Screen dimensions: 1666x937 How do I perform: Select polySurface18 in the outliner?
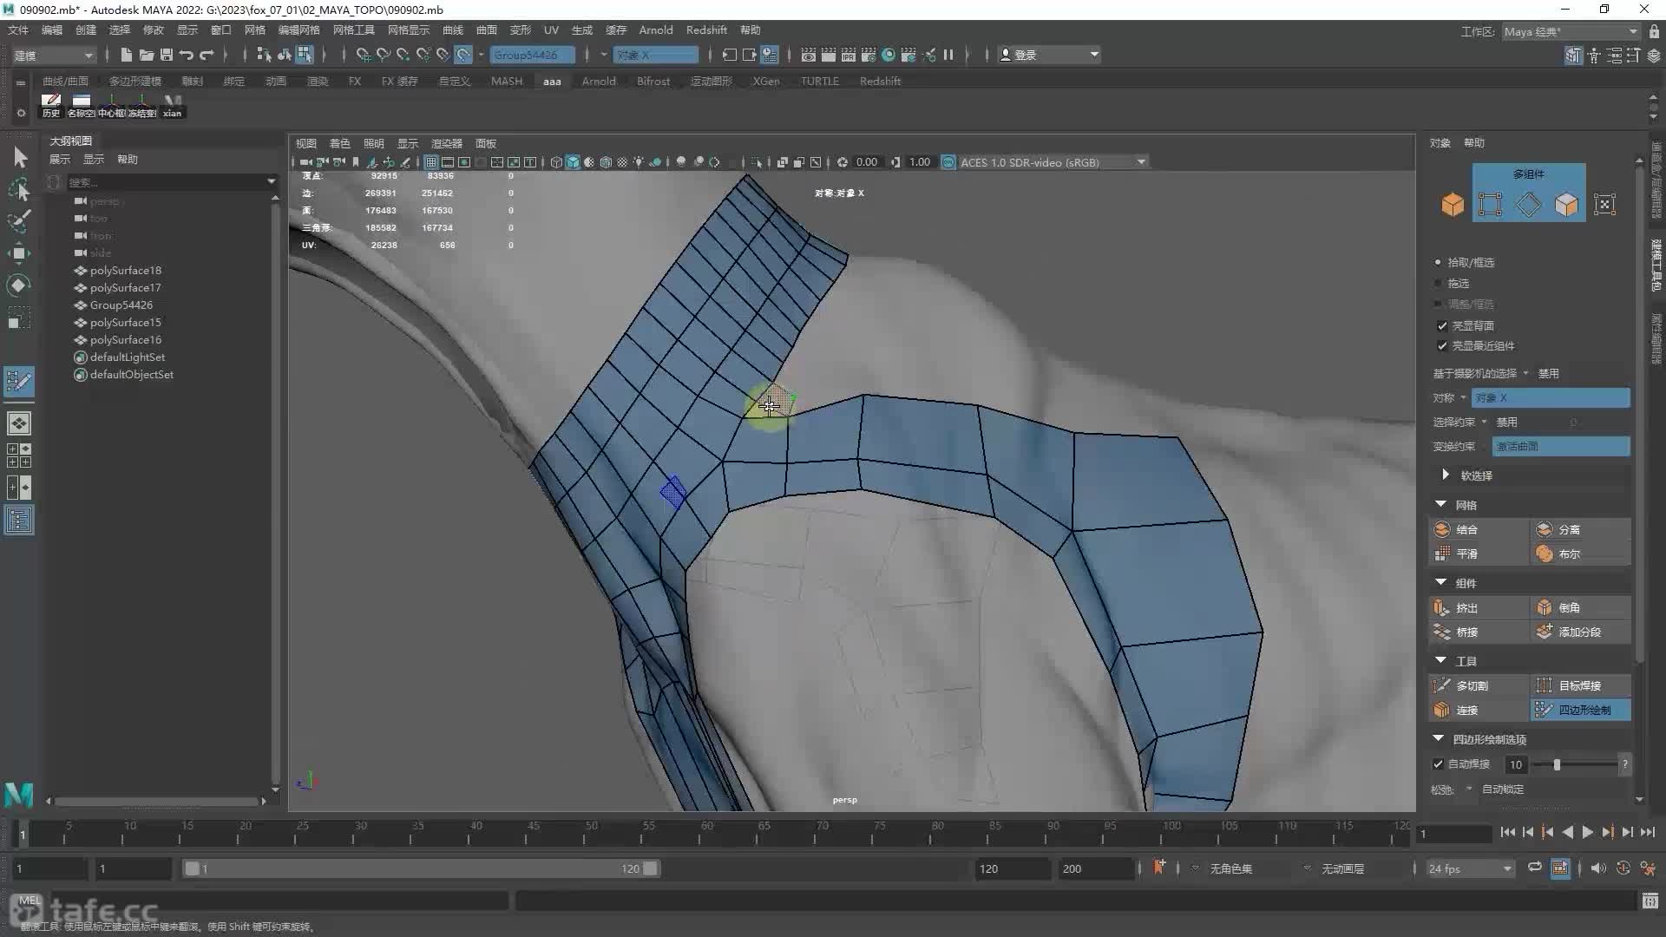[126, 271]
